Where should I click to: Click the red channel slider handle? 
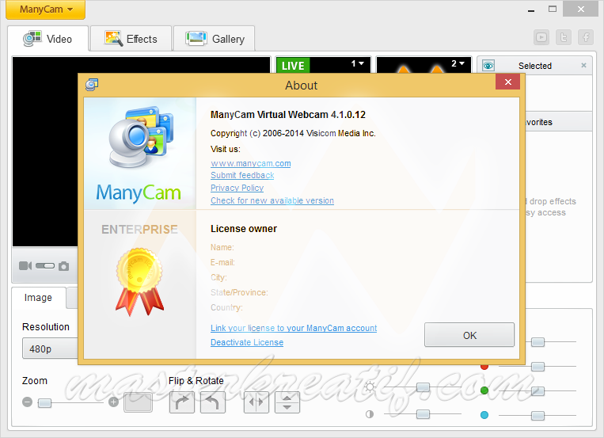pos(538,367)
